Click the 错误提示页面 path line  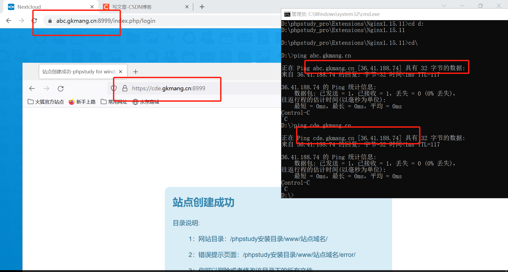point(272,255)
